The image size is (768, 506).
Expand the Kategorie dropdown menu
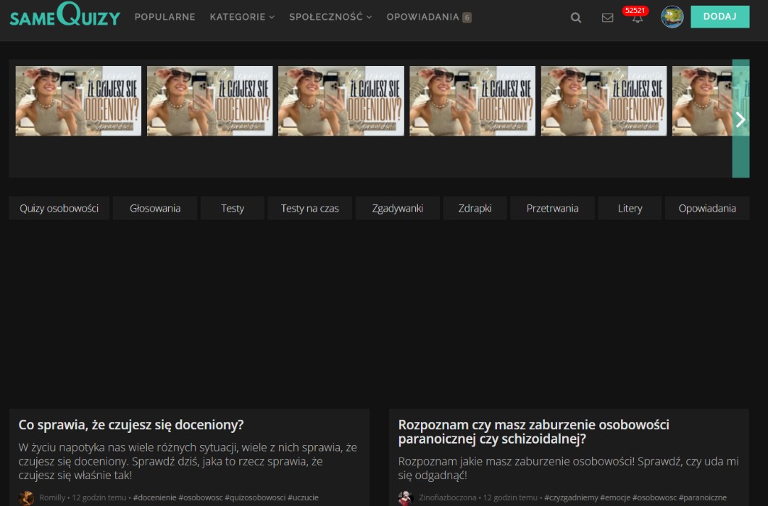[242, 17]
